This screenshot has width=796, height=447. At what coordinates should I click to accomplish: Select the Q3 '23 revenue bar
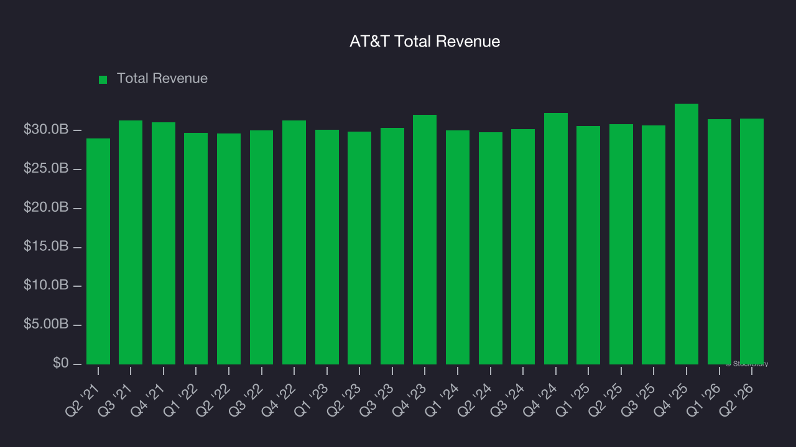click(x=392, y=246)
